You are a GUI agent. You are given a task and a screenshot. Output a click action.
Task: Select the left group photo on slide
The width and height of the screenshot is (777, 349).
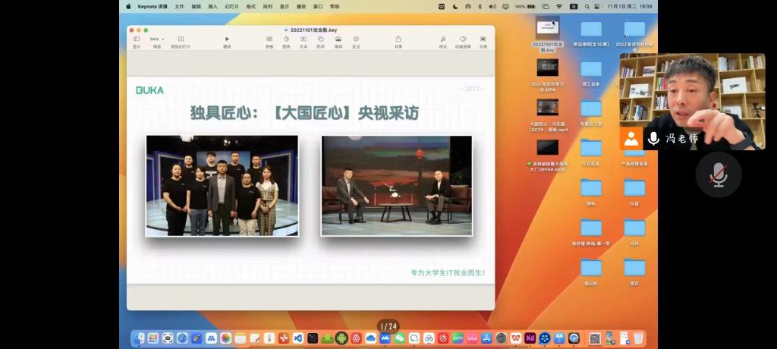click(x=222, y=186)
